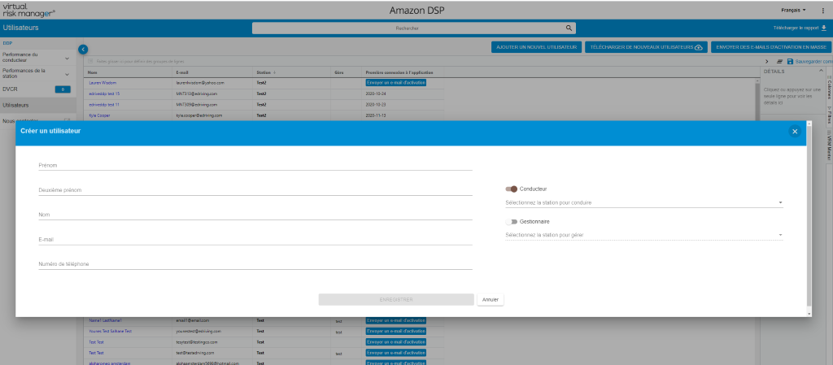This screenshot has height=365, width=833.
Task: Toggle the Gestionnaire switch
Action: click(512, 222)
